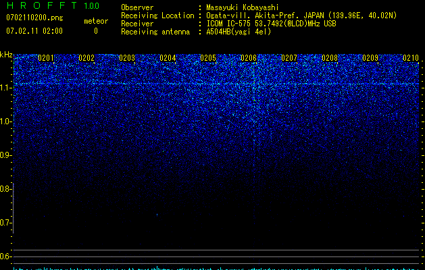
Task: Click the date stamp 07.02.11 02:00
Action: tap(34, 31)
